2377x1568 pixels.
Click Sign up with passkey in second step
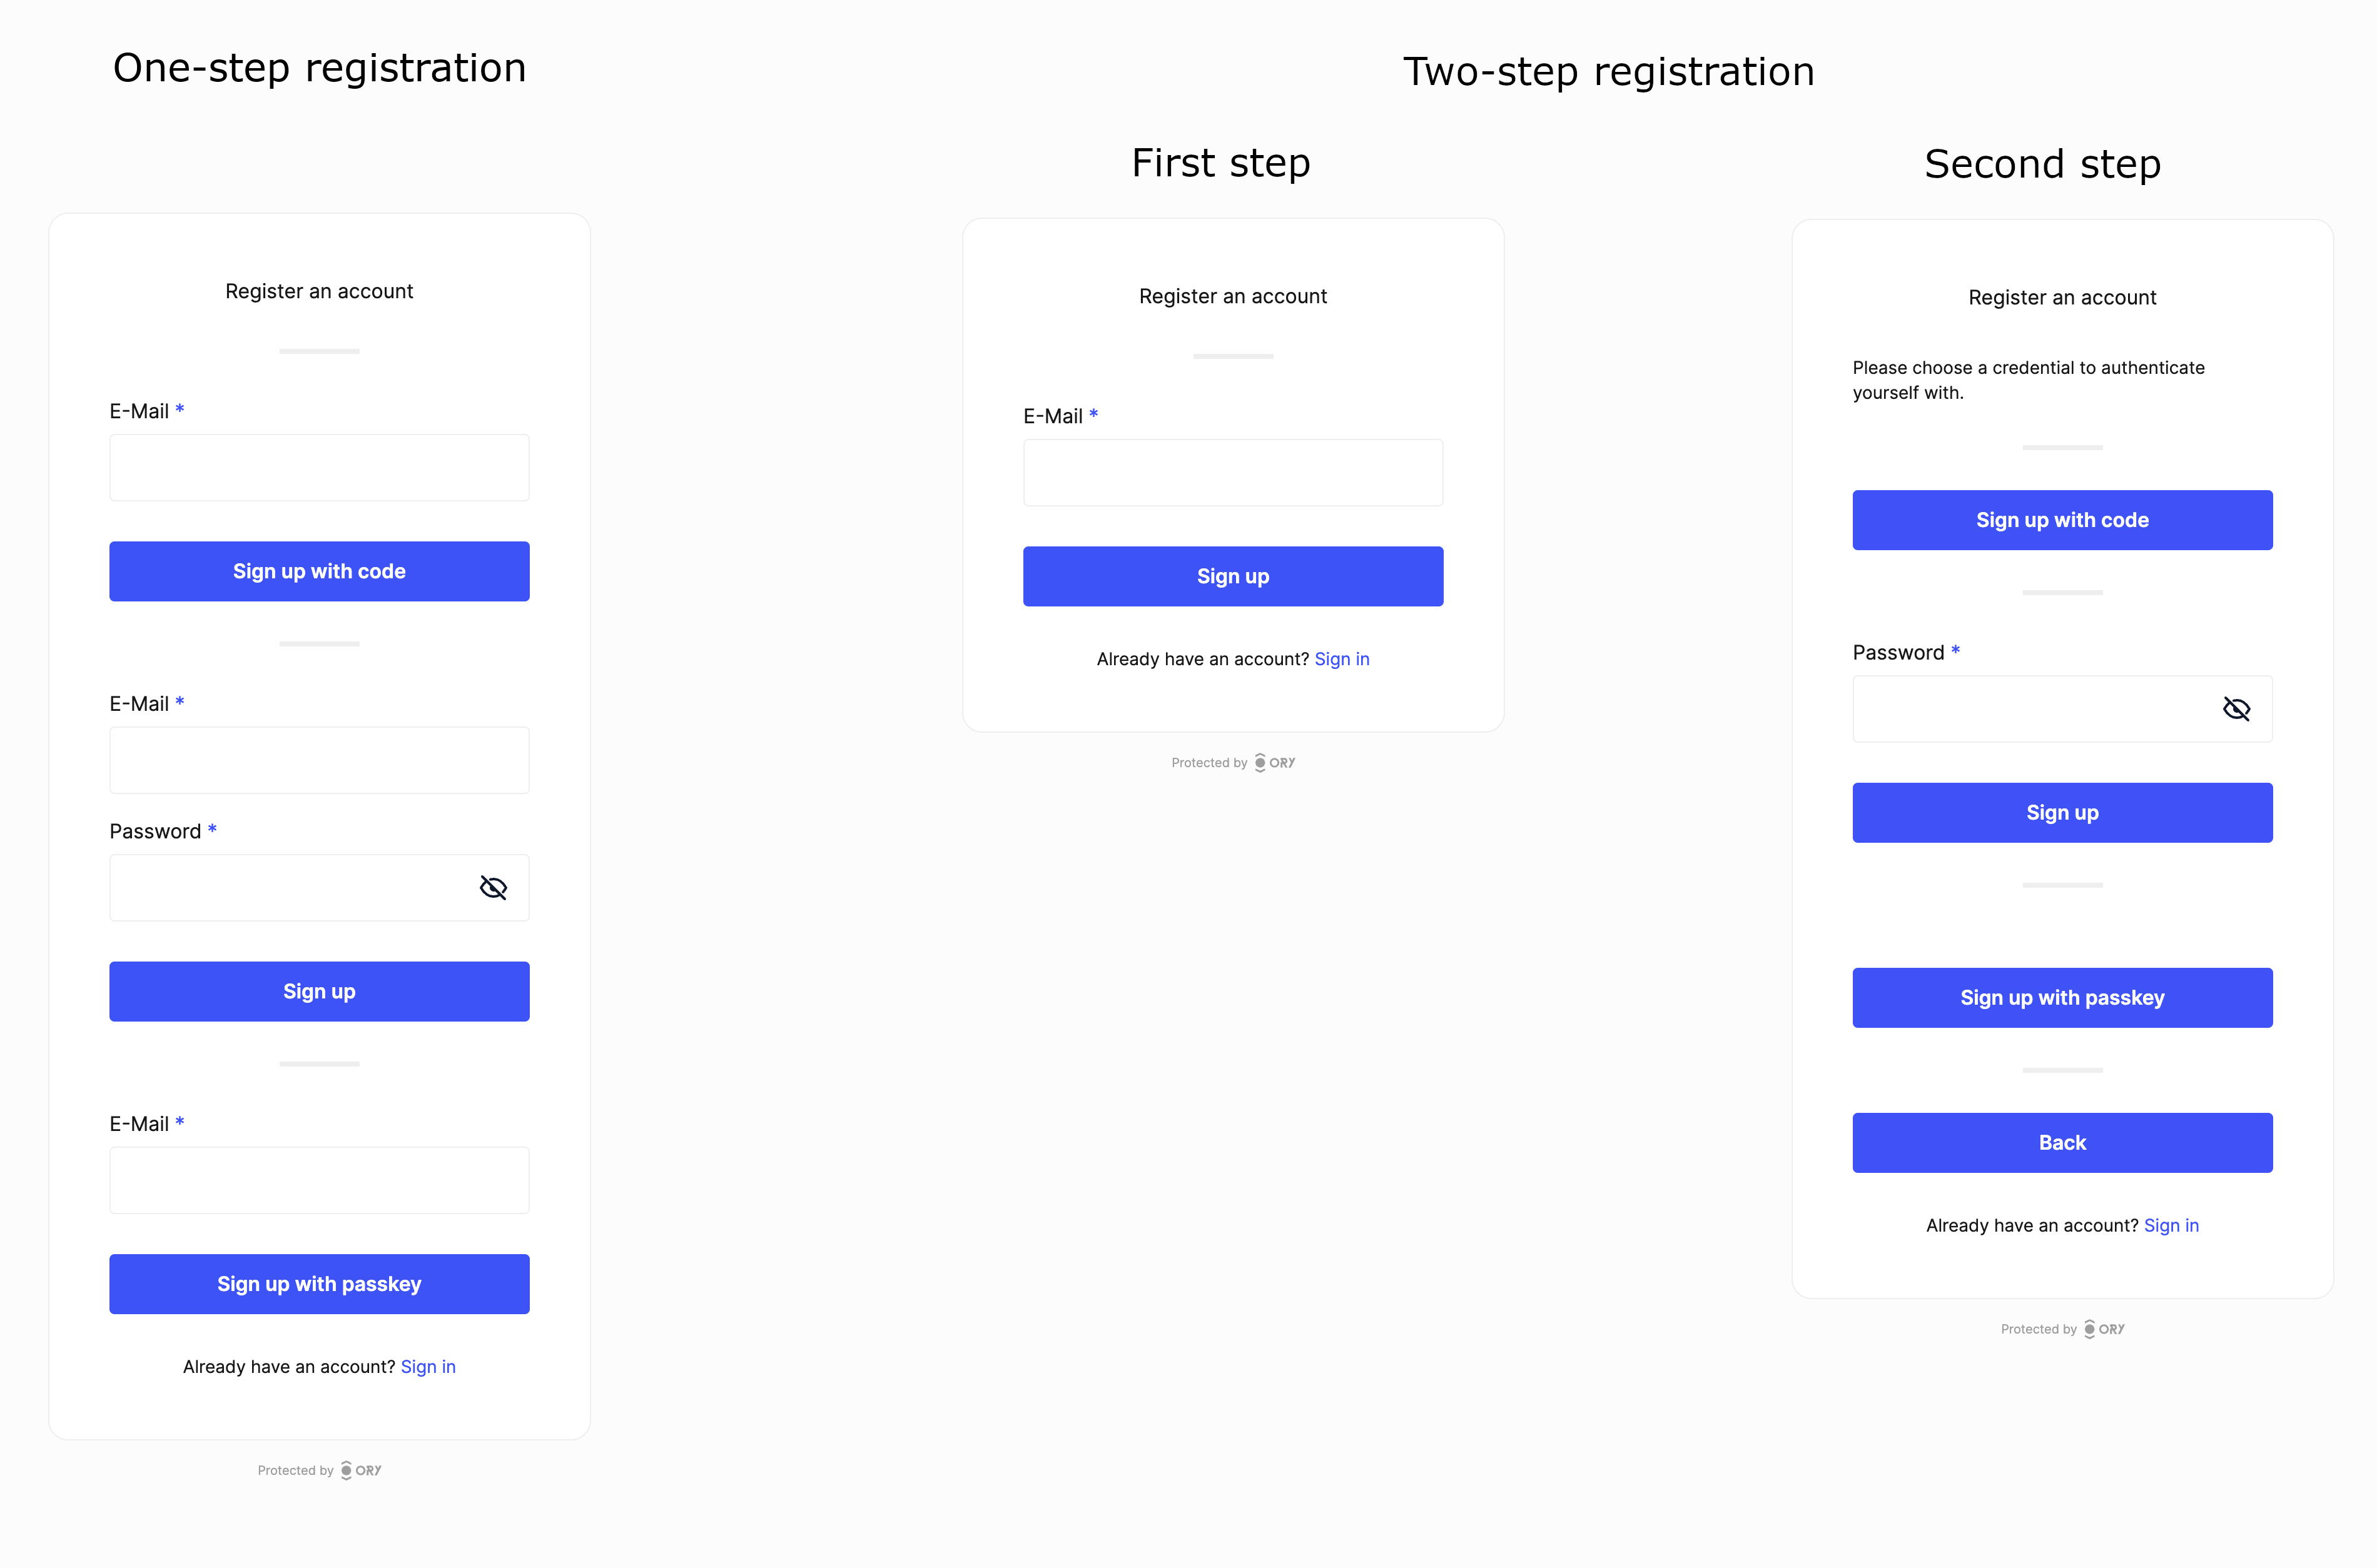[x=2062, y=997]
